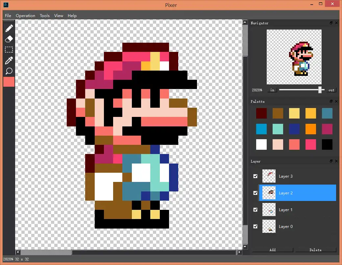
Task: Pick the bright cyan-blue palette color
Action: tap(261, 129)
